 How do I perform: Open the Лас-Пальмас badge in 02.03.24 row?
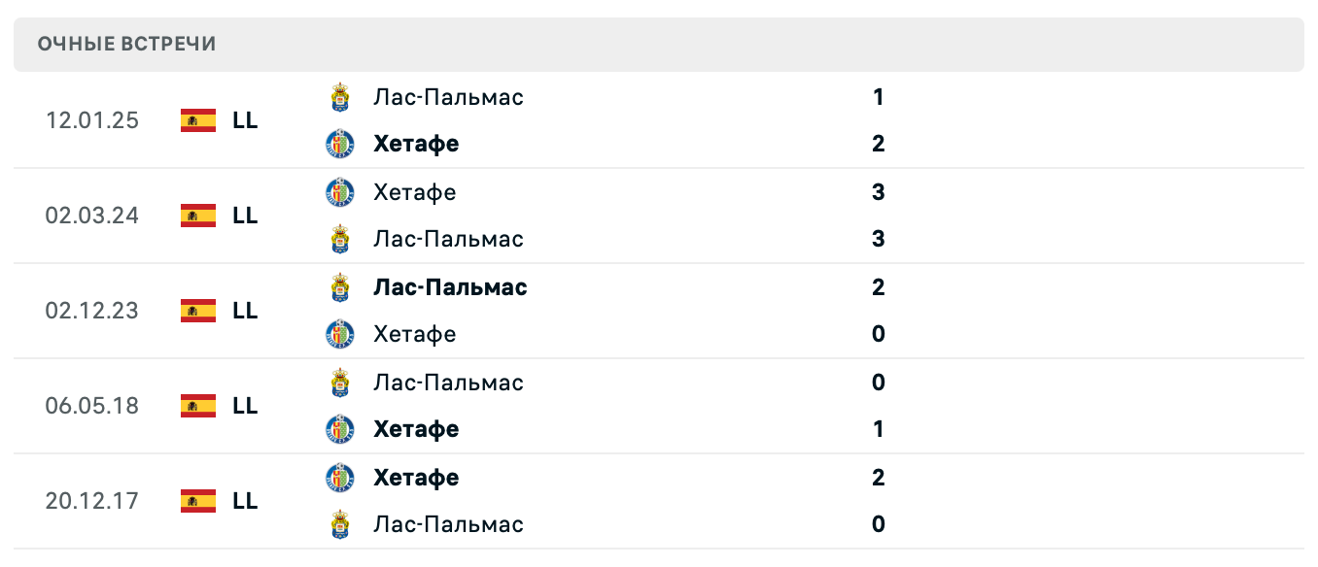pyautogui.click(x=339, y=239)
